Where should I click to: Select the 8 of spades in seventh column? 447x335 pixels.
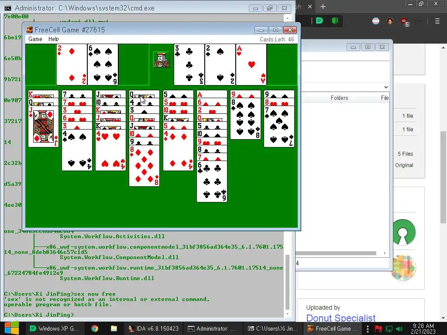click(x=245, y=119)
